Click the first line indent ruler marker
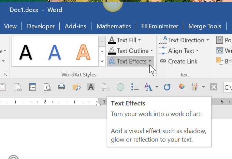Viewport: 232px width, 159px height. (98, 104)
